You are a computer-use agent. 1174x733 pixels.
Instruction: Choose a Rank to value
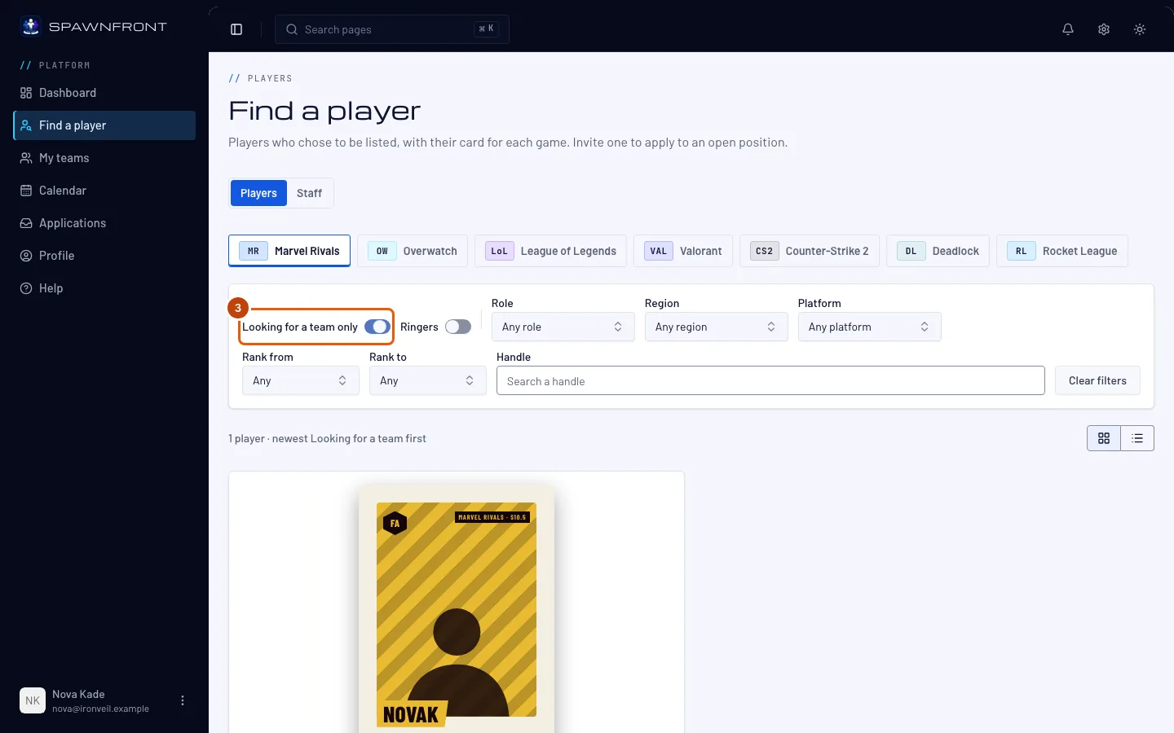(427, 380)
